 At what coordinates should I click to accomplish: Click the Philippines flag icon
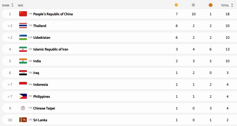point(23,96)
